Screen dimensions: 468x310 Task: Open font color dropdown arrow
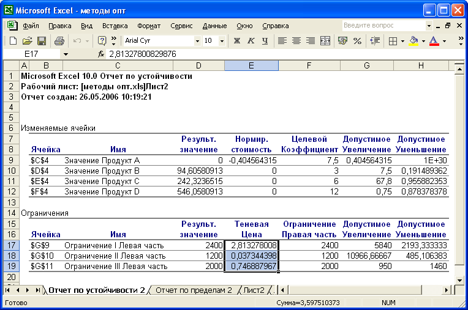[x=444, y=41]
